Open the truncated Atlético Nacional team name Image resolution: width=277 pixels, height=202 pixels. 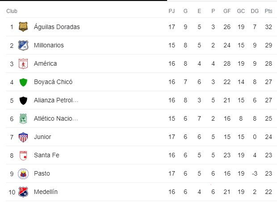[x=56, y=118]
